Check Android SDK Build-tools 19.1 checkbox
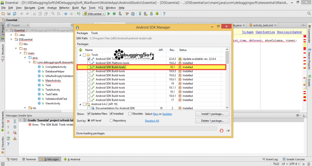 coord(89,67)
